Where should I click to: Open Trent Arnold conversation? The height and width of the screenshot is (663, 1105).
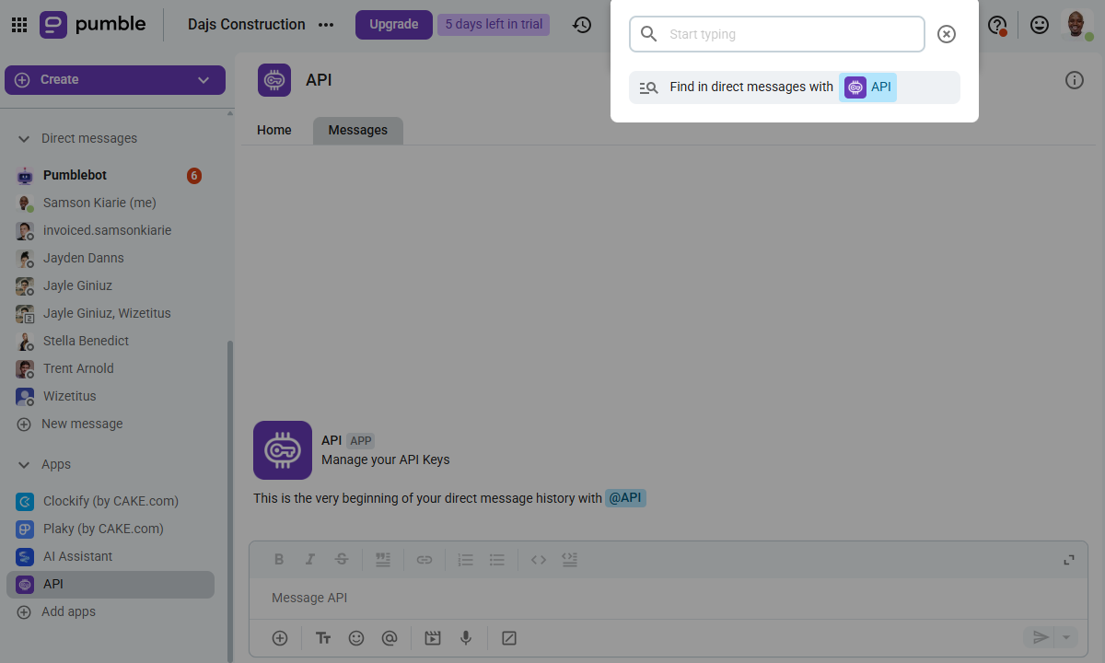pyautogui.click(x=112, y=368)
